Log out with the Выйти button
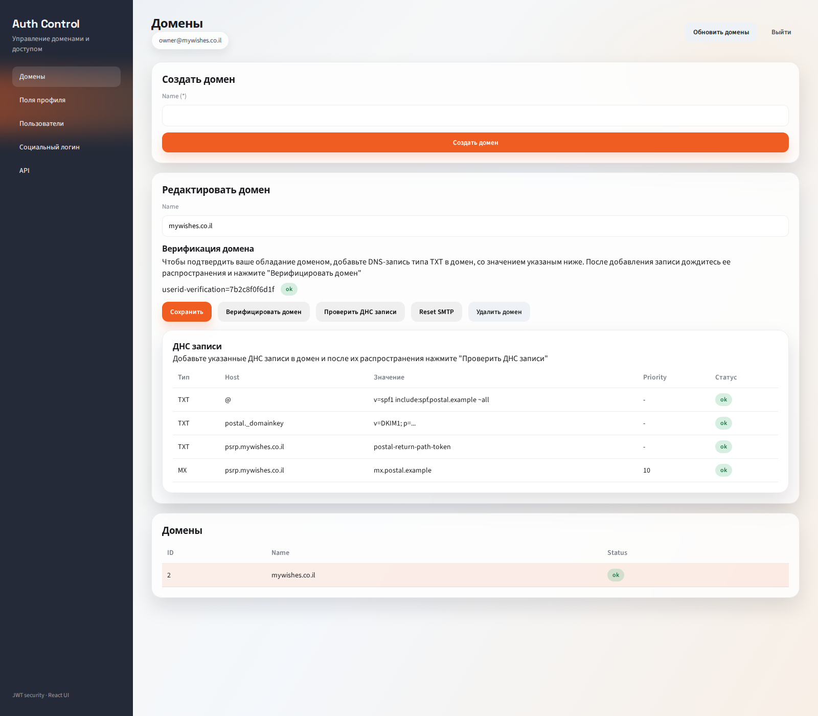 coord(781,32)
